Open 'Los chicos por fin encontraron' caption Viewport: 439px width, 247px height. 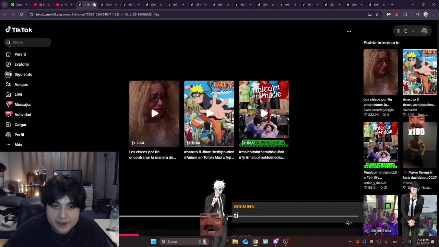tap(153, 155)
